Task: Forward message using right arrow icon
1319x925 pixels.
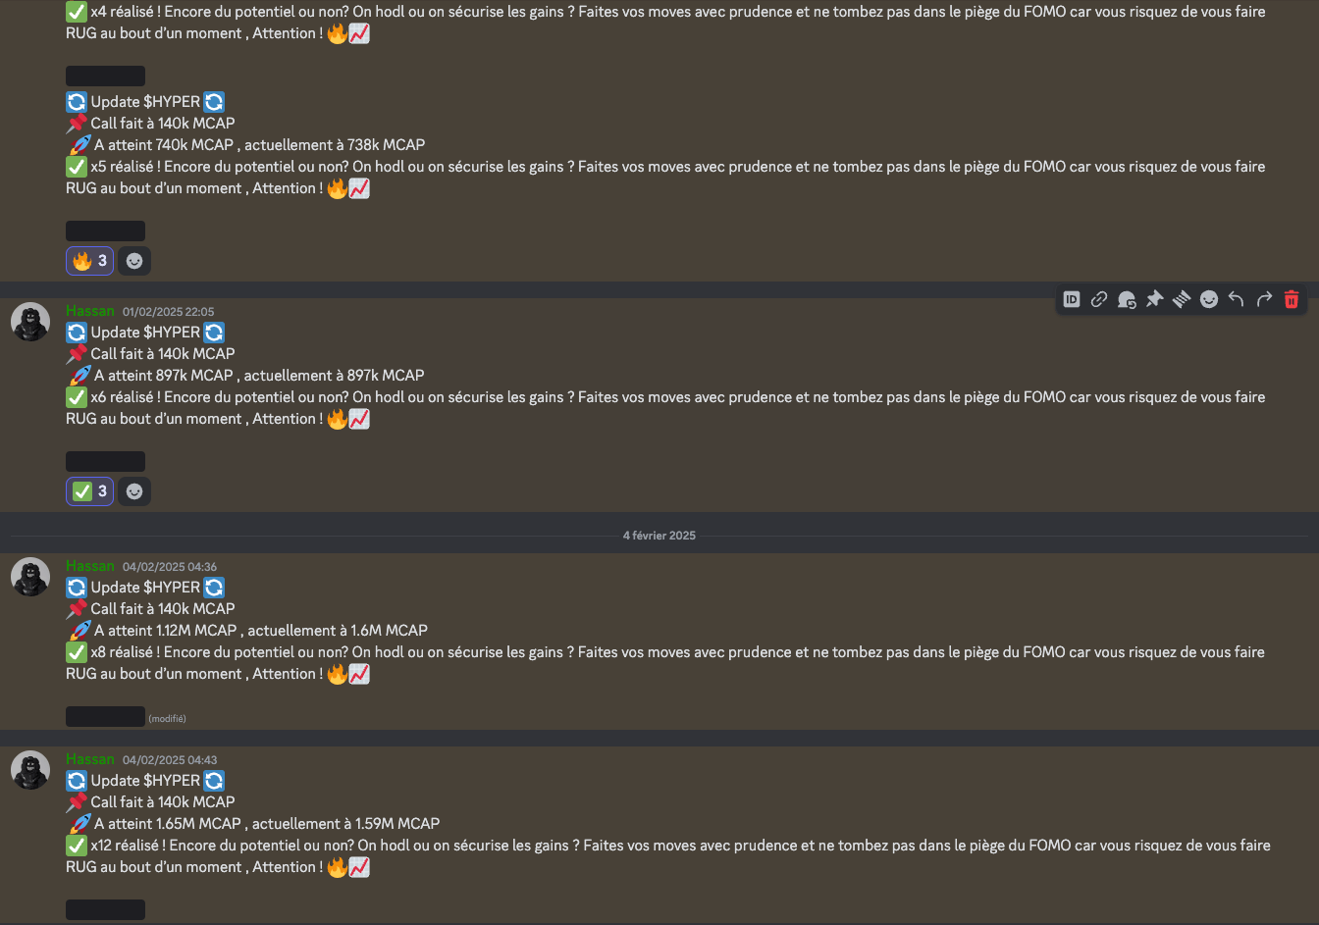Action: click(x=1264, y=299)
